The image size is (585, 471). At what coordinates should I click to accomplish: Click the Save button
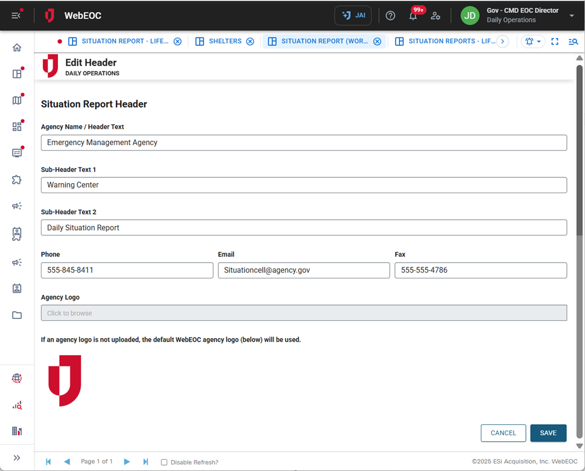coord(548,433)
